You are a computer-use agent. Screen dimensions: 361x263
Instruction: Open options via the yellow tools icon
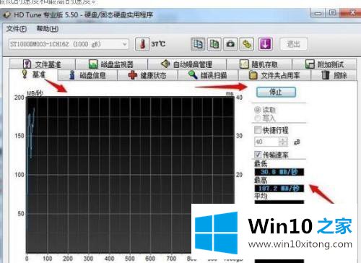pyautogui.click(x=247, y=44)
